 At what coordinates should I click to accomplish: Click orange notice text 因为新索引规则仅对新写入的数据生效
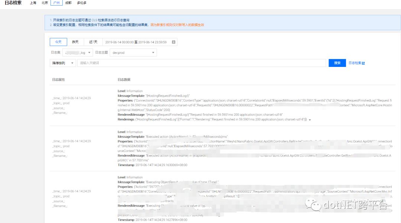(x=177, y=25)
